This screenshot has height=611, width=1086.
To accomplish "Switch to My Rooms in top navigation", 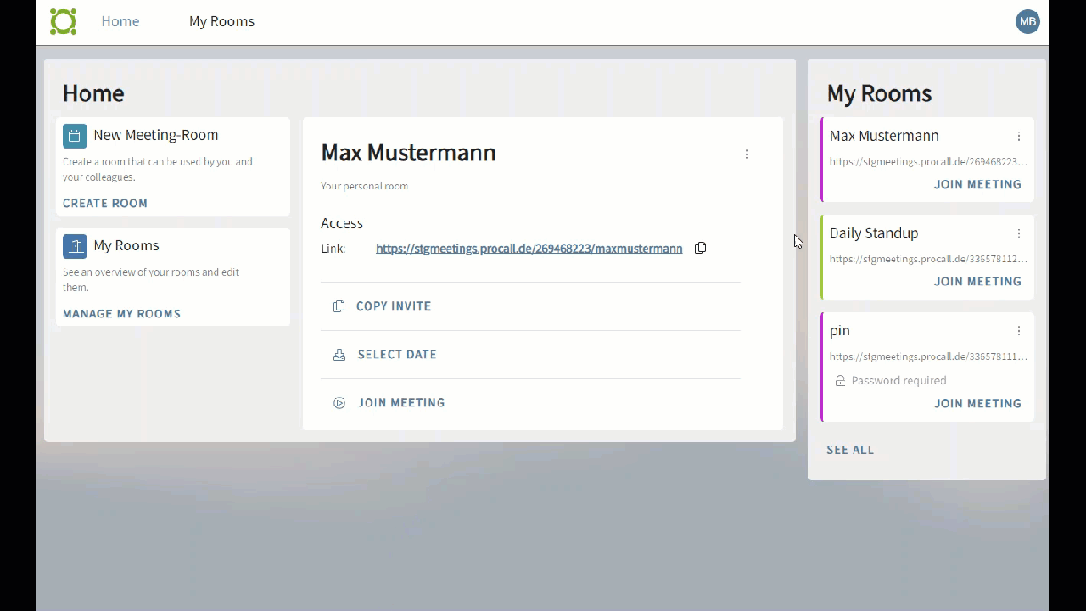I will pyautogui.click(x=221, y=22).
